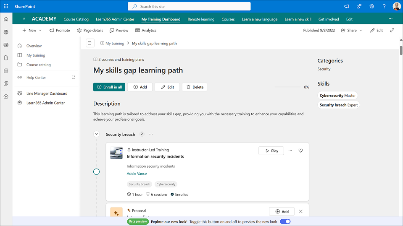Click the Search this site field
Image resolution: width=403 pixels, height=226 pixels.
click(189, 6)
